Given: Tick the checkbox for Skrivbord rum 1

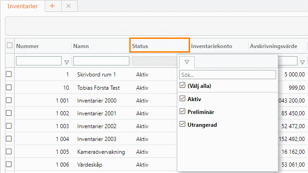Looking at the screenshot, I should pyautogui.click(x=9, y=74).
